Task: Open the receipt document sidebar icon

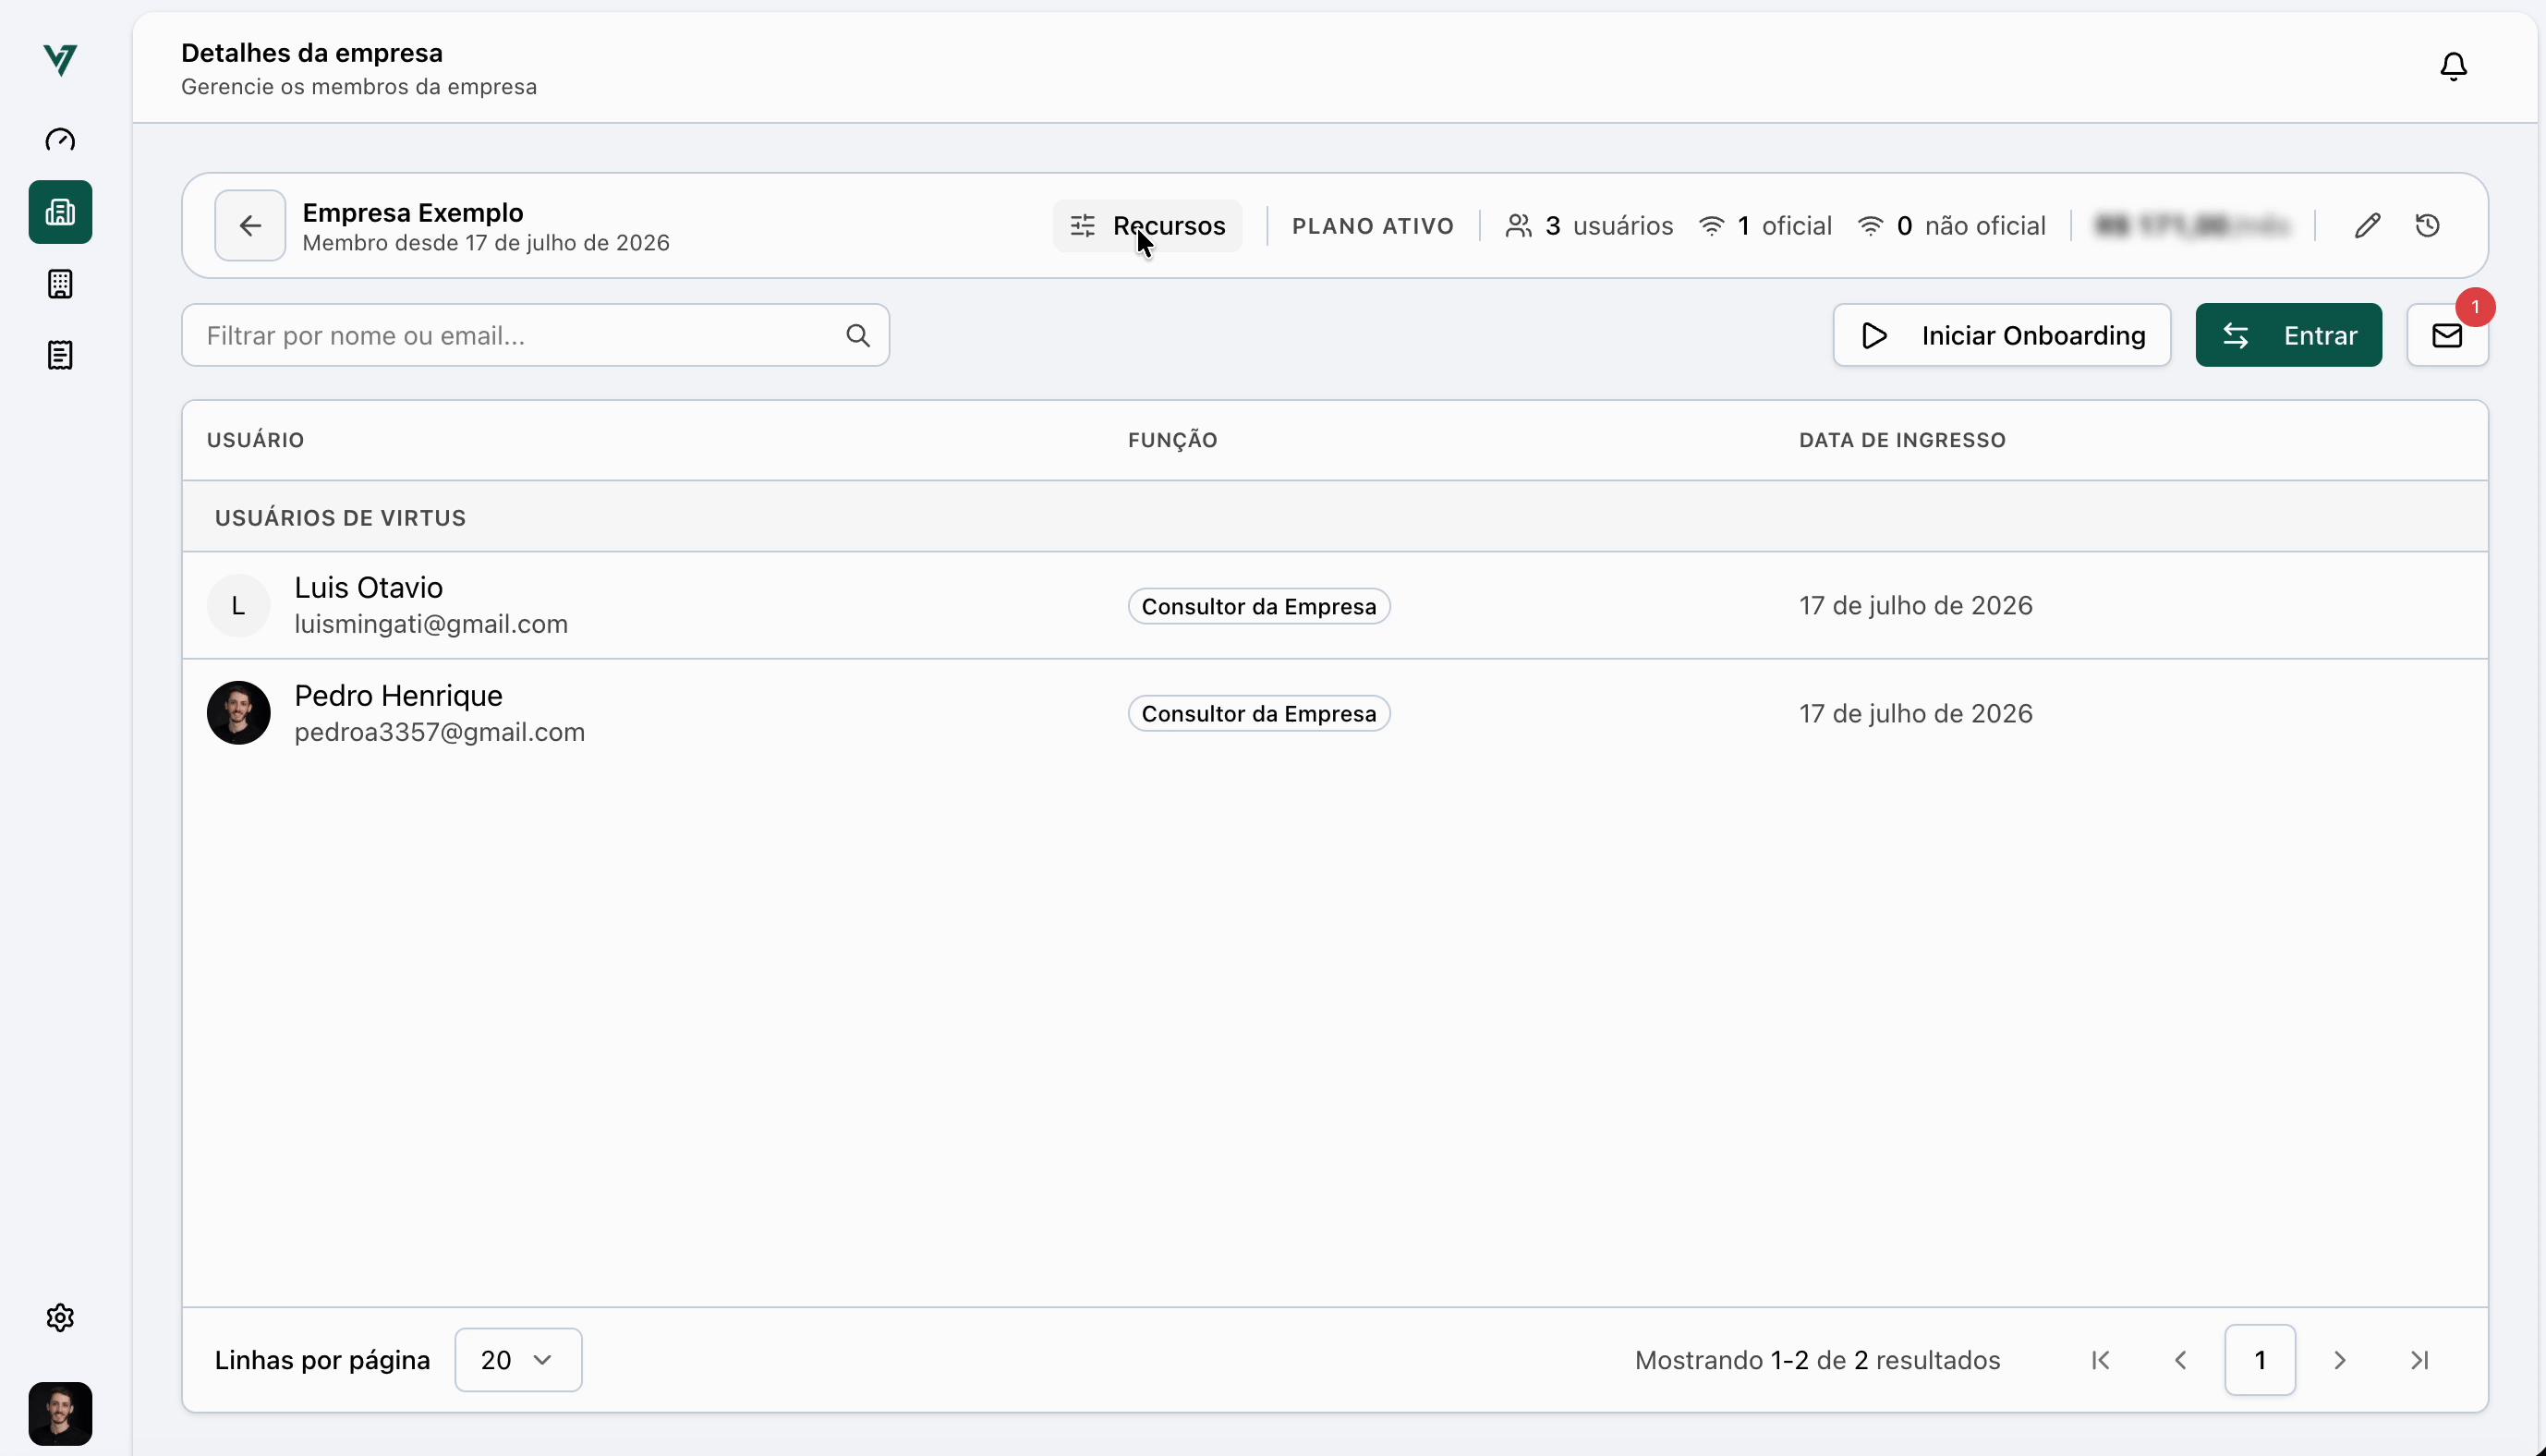Action: (x=60, y=355)
